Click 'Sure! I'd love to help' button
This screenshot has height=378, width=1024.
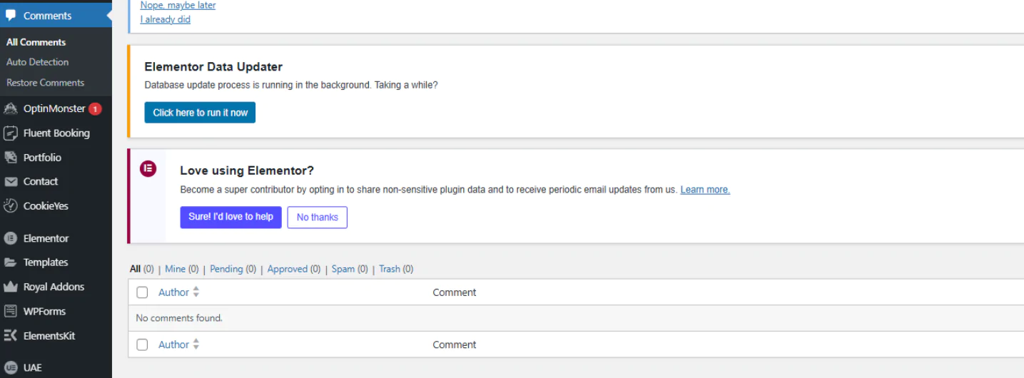coord(230,217)
